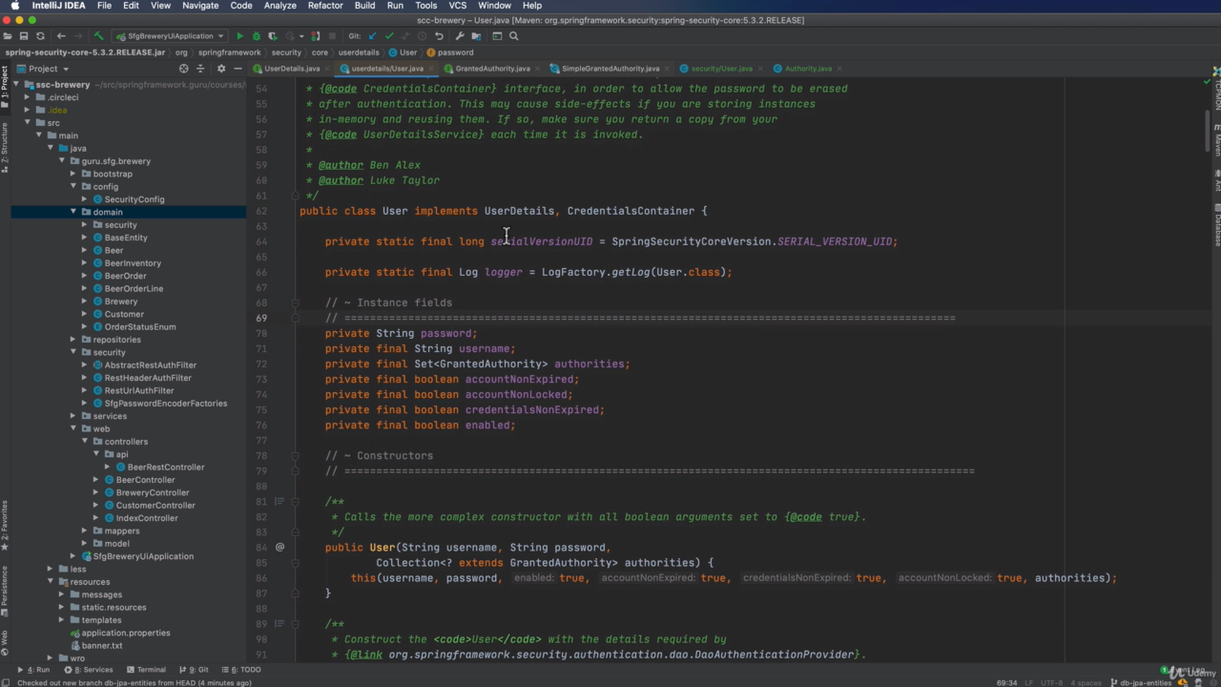
Task: Open the Refactor menu
Action: (324, 6)
